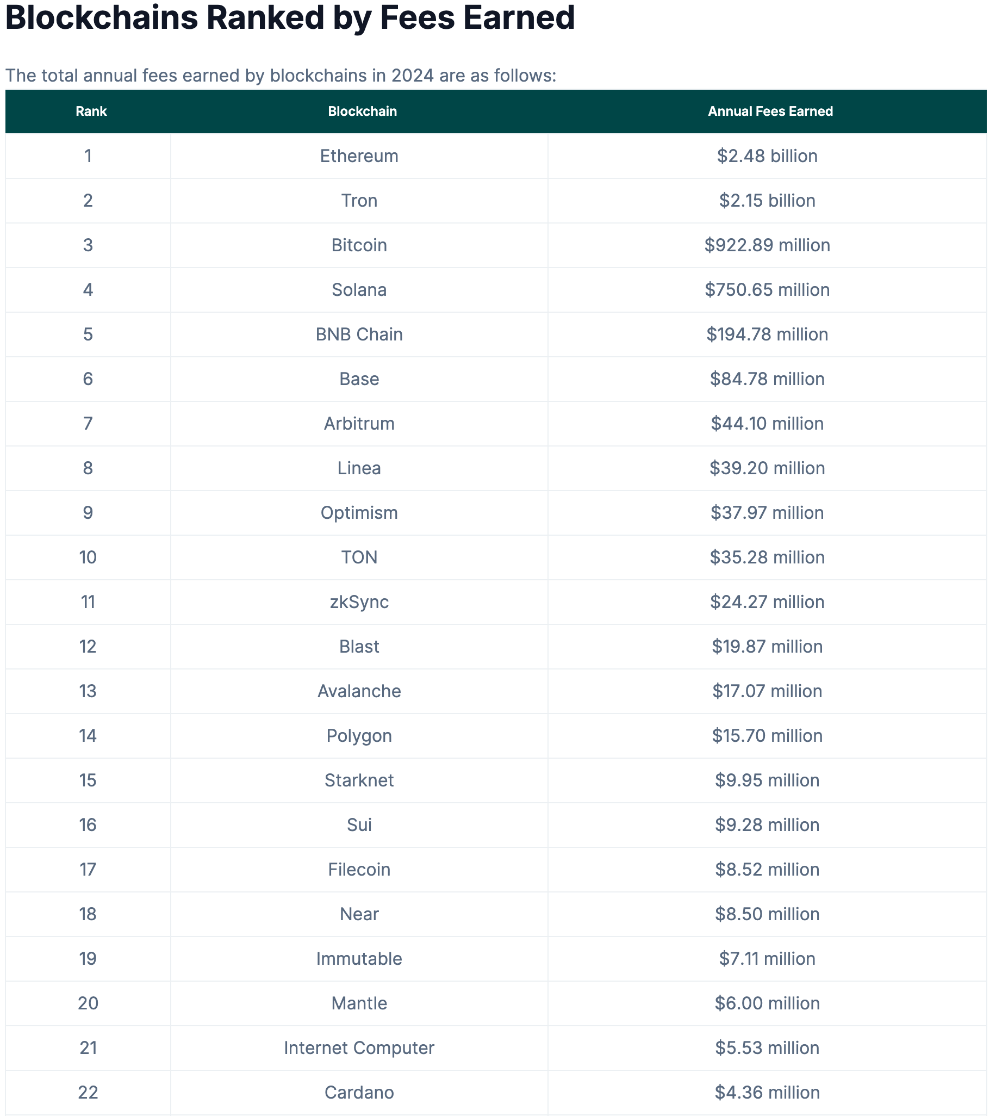Viewport: 996px width, 1116px height.
Task: Select the Ethereum cell in the table
Action: coord(359,156)
